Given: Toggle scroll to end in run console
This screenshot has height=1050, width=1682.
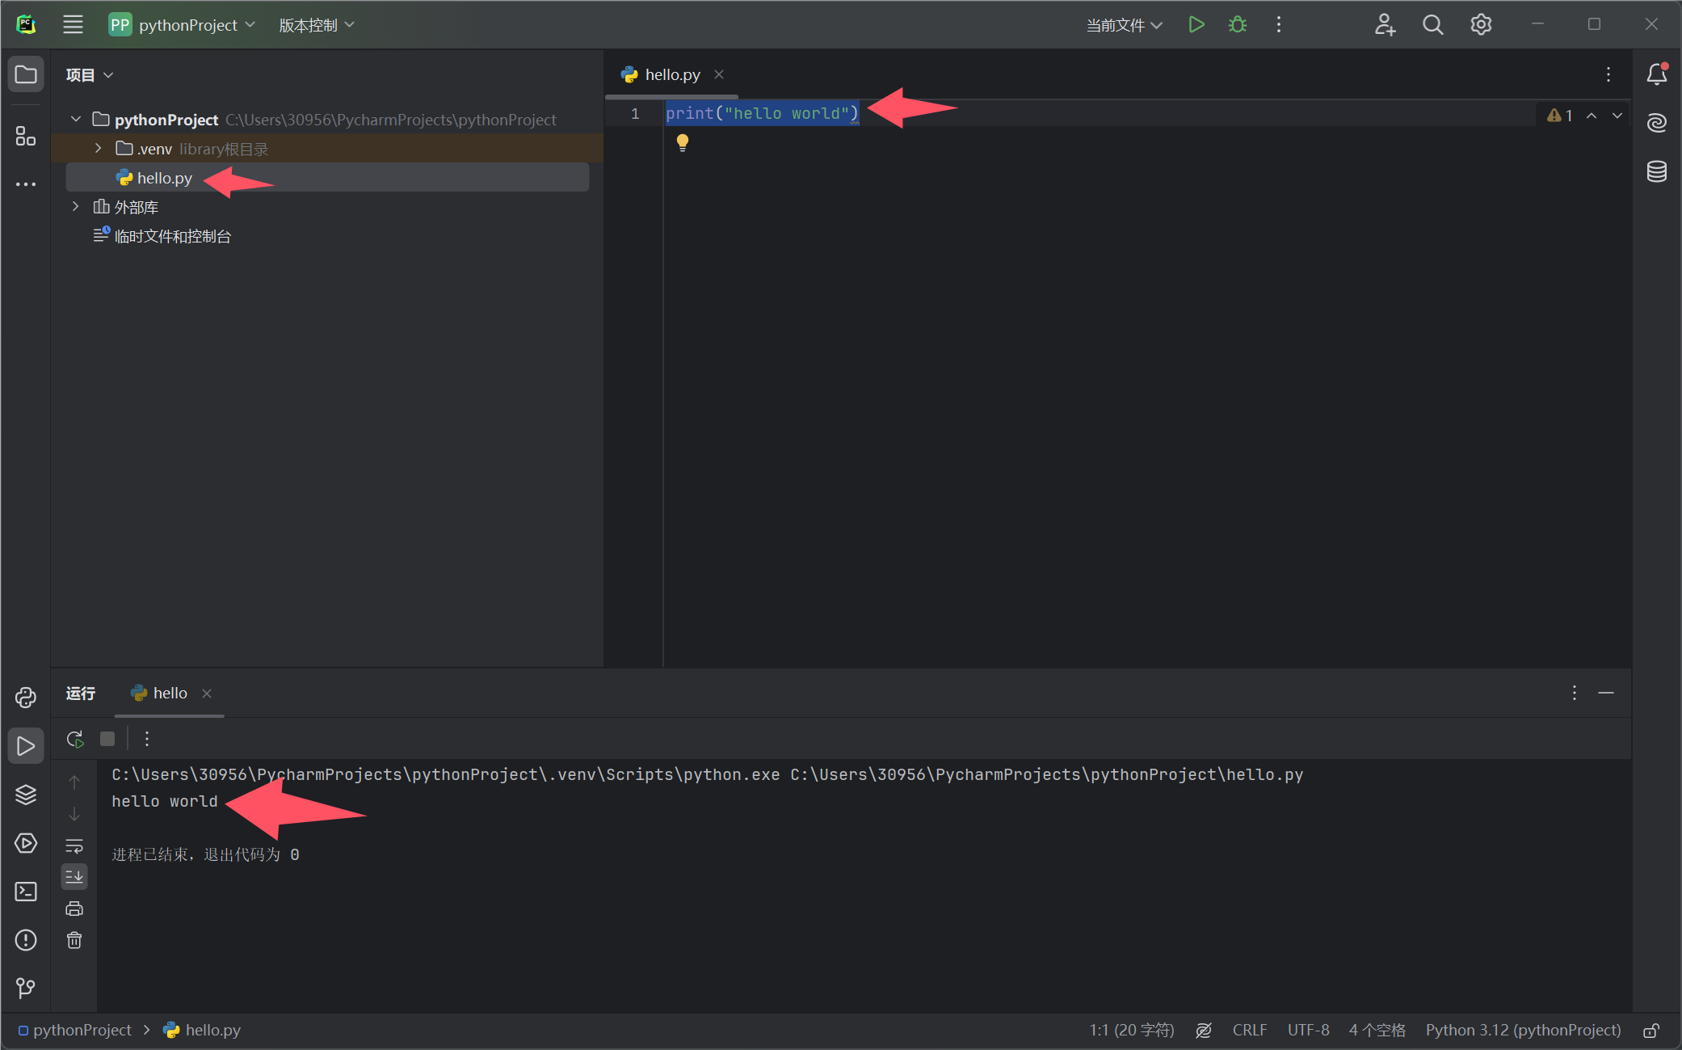Looking at the screenshot, I should click(74, 876).
